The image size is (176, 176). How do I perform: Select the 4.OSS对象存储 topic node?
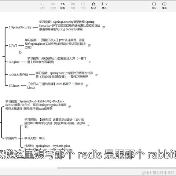pyautogui.click(x=18, y=75)
